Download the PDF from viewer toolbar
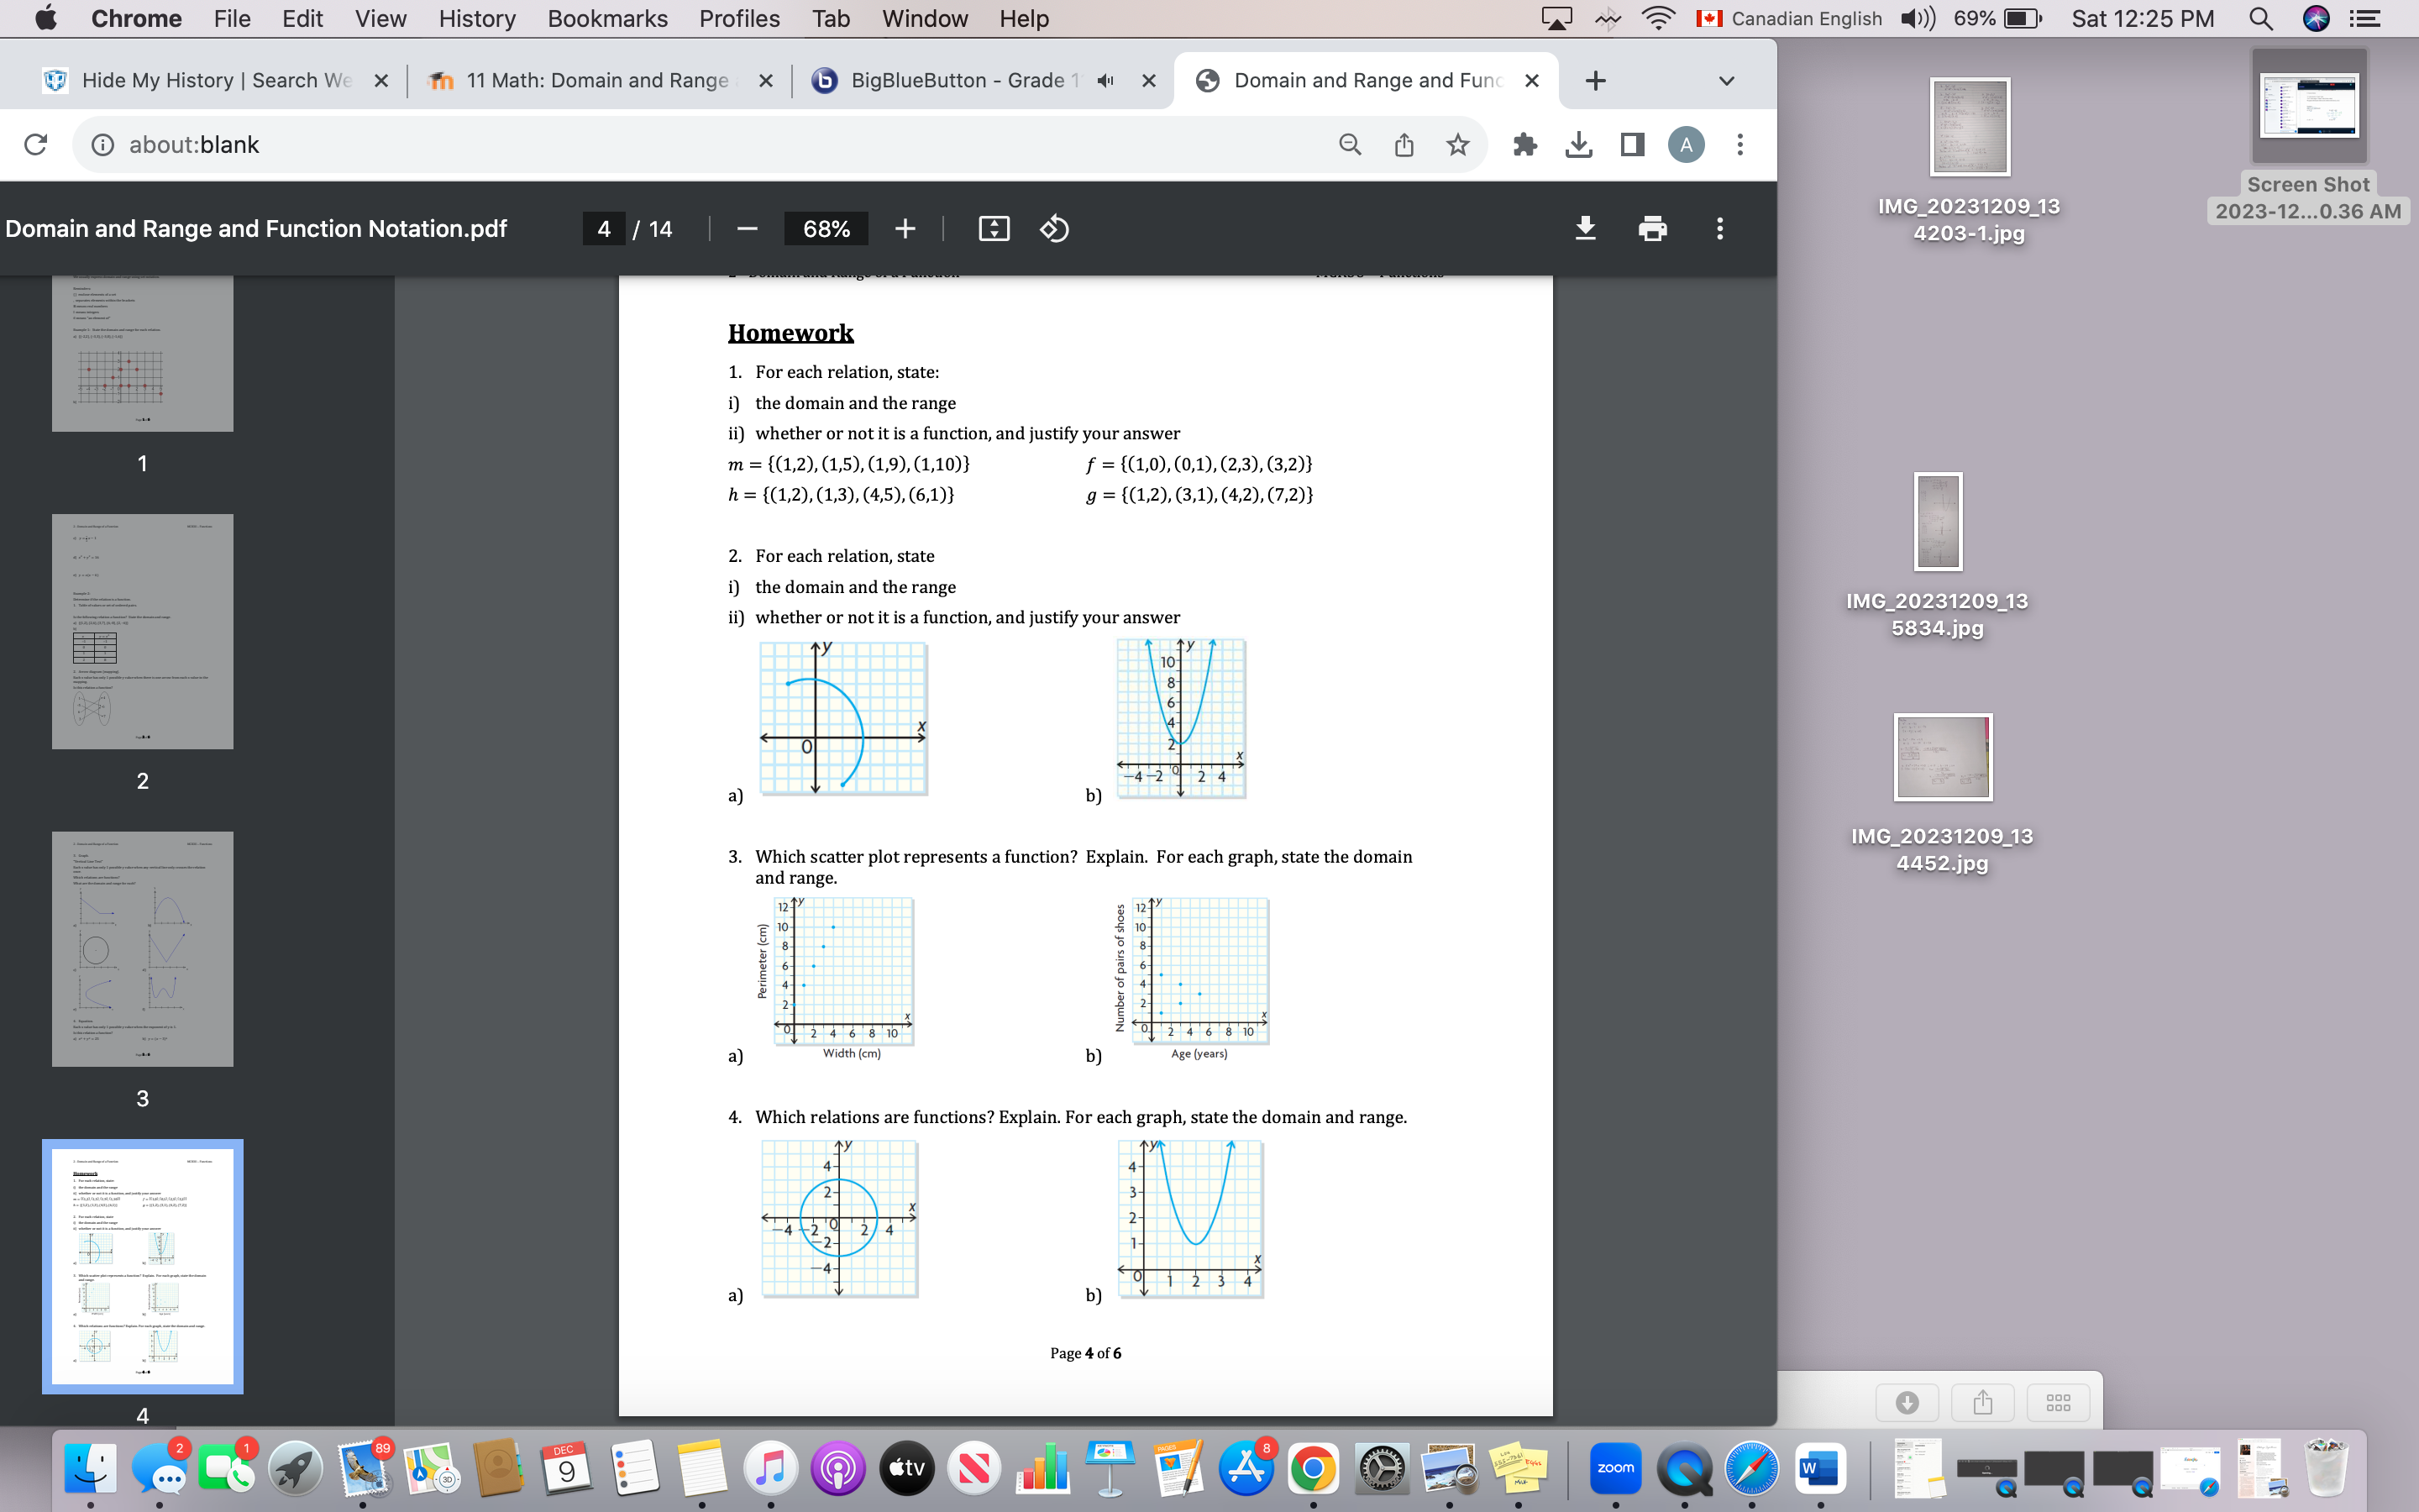Viewport: 2419px width, 1512px height. [1584, 229]
